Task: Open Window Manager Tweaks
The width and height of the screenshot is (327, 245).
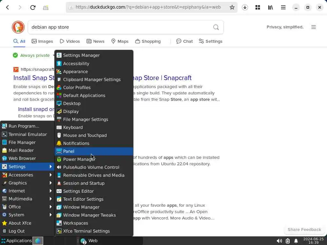Action: pyautogui.click(x=94, y=215)
